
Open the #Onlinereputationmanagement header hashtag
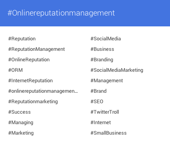tap(61, 13)
